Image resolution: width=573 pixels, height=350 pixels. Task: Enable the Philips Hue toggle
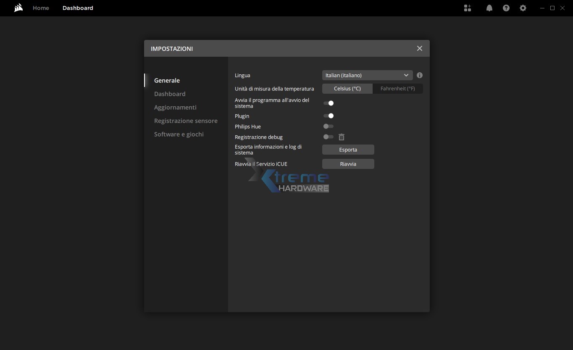pos(329,126)
